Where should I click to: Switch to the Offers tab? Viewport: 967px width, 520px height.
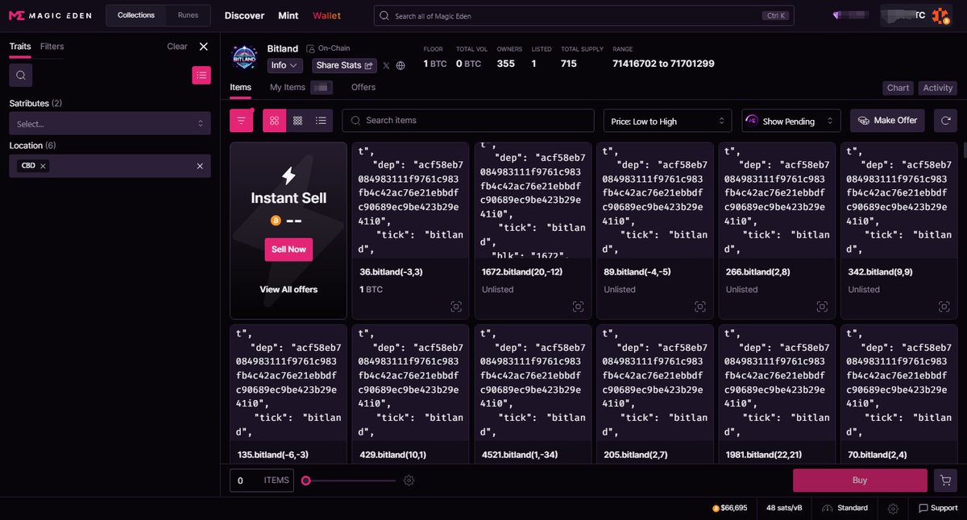[x=363, y=87]
